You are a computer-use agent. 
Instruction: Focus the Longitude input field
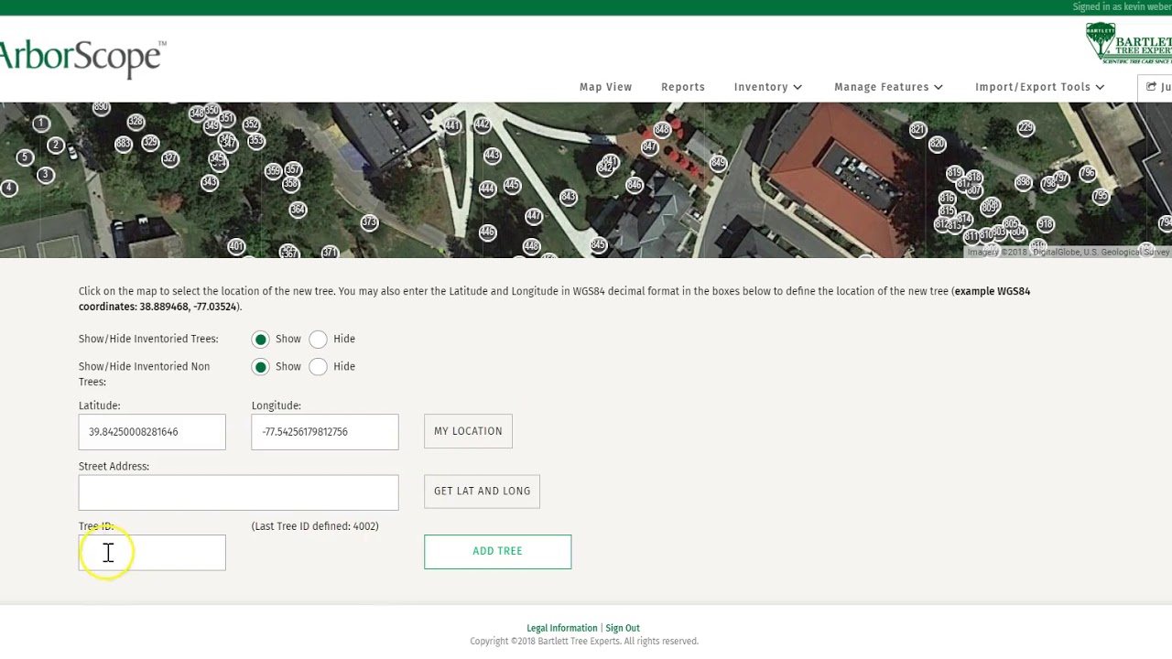[325, 432]
